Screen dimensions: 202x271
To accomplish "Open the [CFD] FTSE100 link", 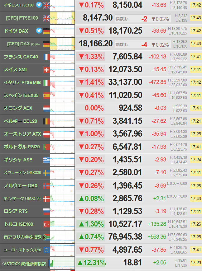I will [x=22, y=18].
